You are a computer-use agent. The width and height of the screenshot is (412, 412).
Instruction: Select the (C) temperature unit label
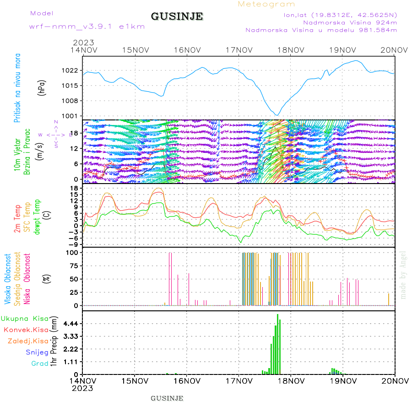pos(47,215)
